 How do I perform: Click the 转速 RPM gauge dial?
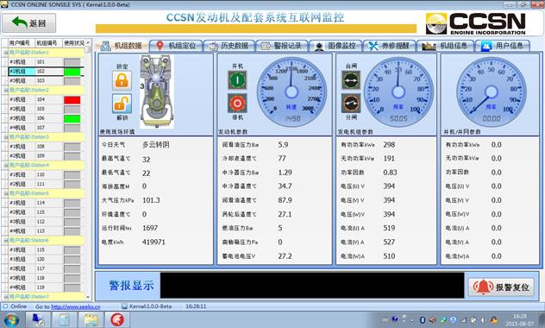click(291, 91)
